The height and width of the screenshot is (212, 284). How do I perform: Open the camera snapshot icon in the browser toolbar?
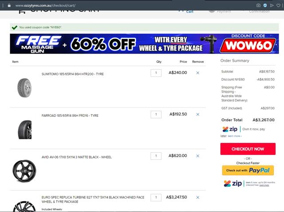point(258,5)
